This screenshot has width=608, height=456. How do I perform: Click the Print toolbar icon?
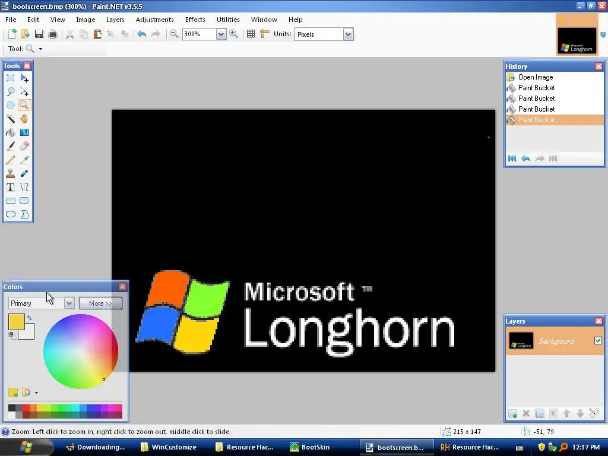(53, 34)
